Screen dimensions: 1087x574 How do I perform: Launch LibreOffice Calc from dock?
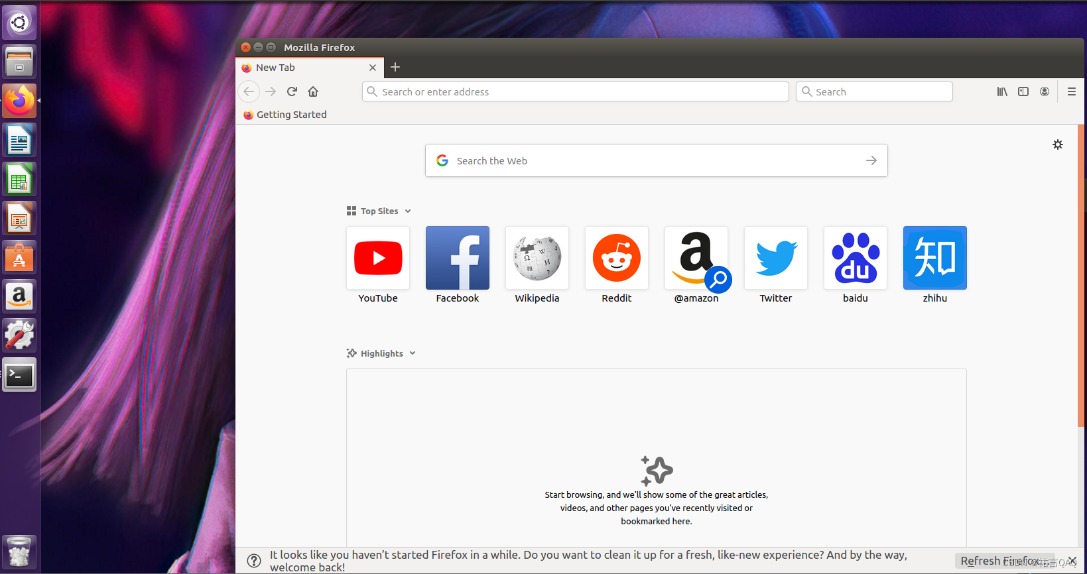pos(19,179)
